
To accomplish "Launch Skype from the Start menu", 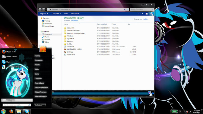I will tap(6, 62).
